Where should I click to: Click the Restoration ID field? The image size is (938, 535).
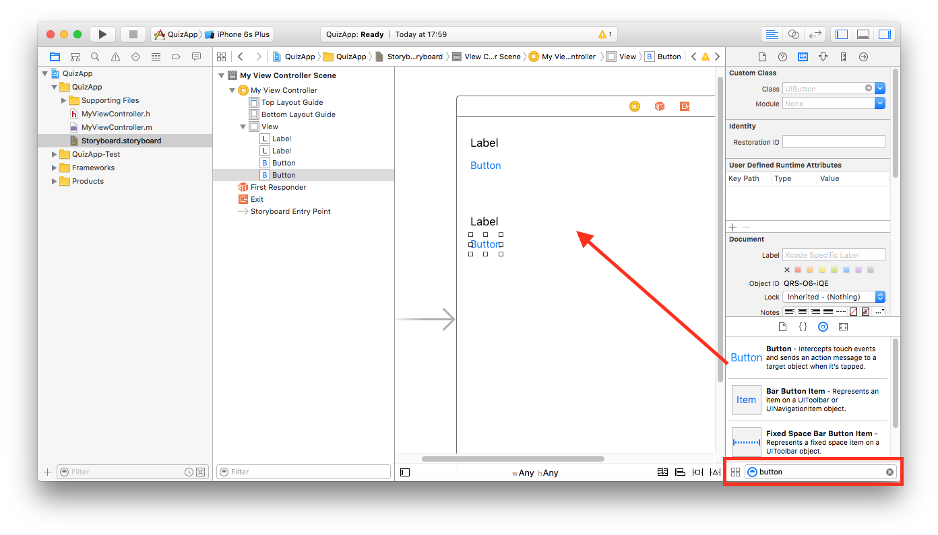(x=834, y=142)
